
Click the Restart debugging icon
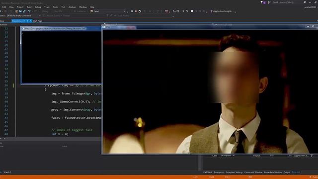click(x=140, y=11)
